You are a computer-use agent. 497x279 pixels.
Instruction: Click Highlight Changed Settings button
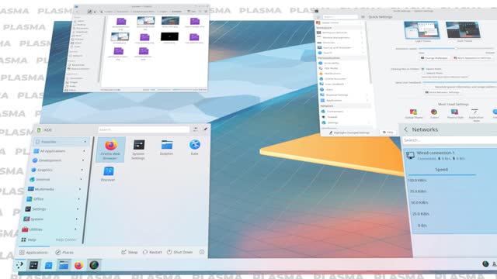[x=349, y=133]
